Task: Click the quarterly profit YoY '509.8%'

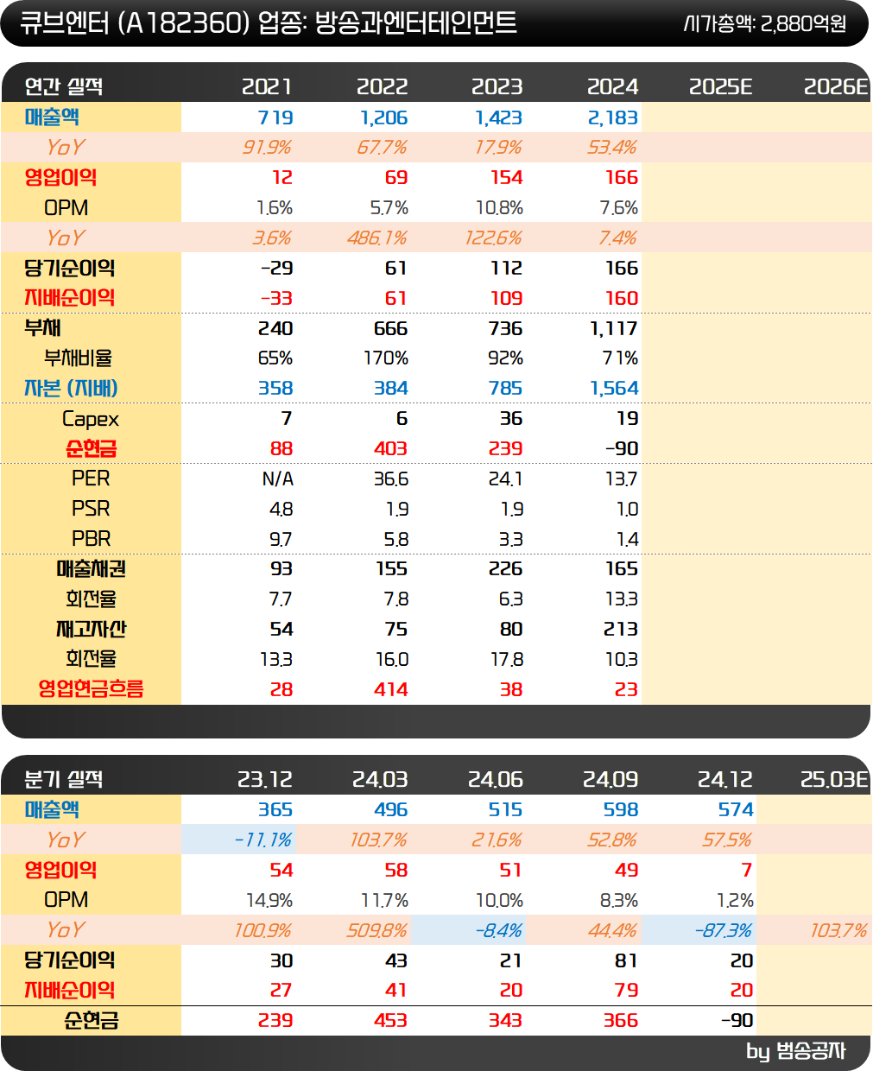Action: (x=377, y=930)
